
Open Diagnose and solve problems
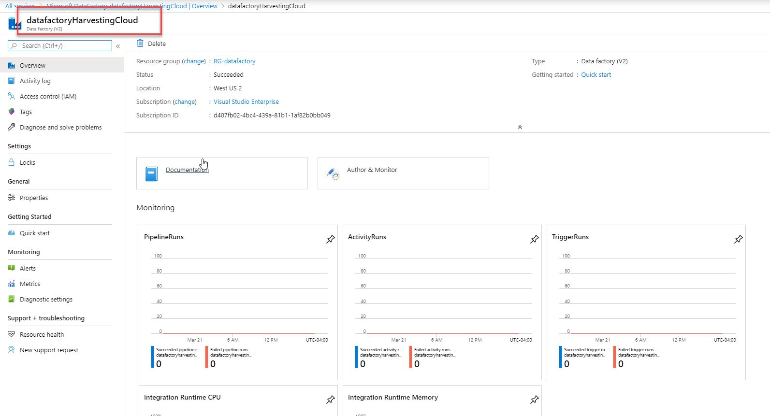click(x=62, y=127)
